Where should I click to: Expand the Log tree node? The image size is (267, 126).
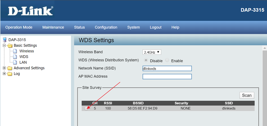point(4,74)
